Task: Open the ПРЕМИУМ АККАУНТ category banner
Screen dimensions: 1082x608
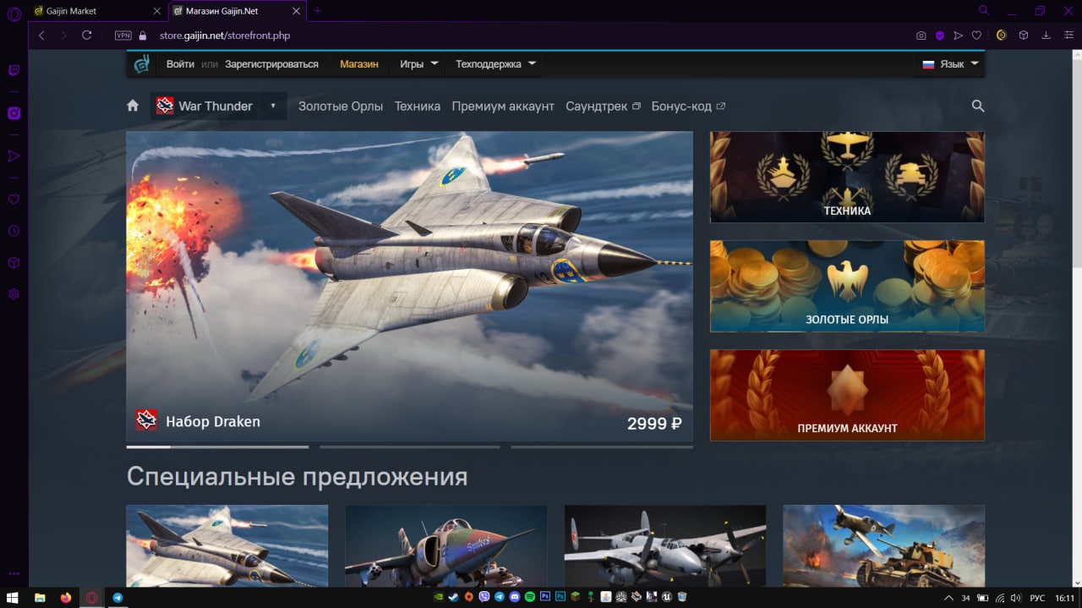Action: (x=847, y=395)
